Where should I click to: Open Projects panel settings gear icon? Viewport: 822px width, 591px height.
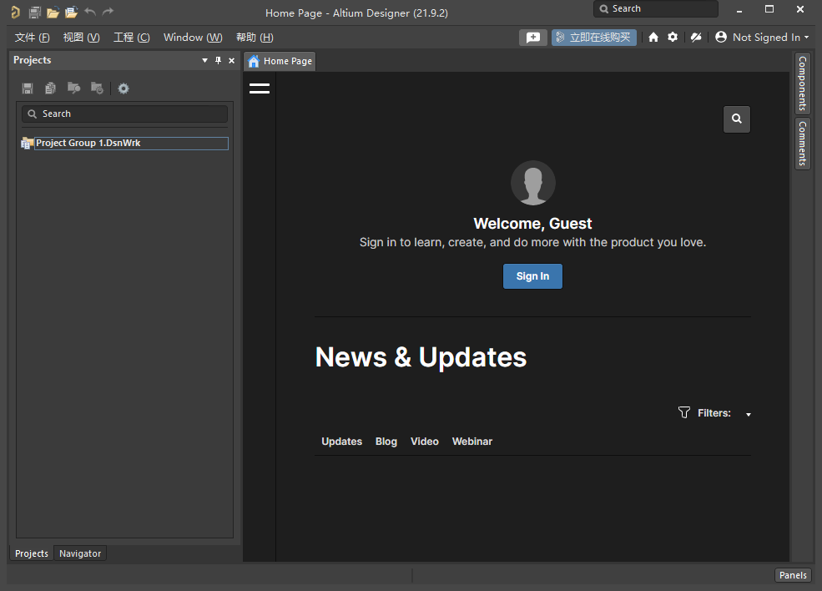pyautogui.click(x=124, y=88)
